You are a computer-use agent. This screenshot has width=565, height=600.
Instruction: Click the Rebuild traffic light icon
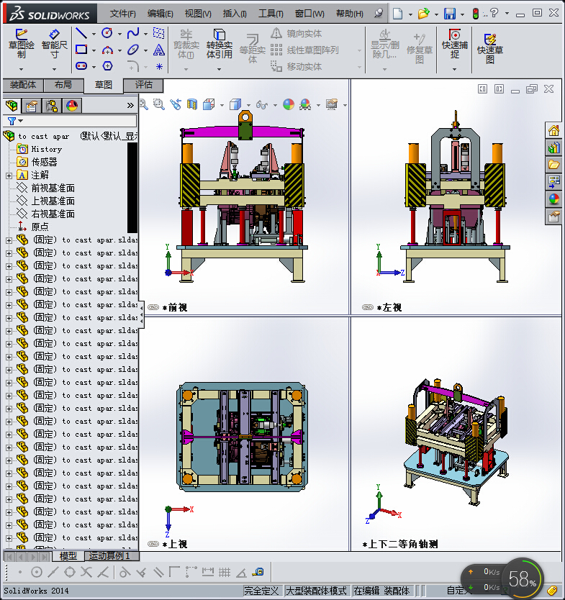coord(476,14)
